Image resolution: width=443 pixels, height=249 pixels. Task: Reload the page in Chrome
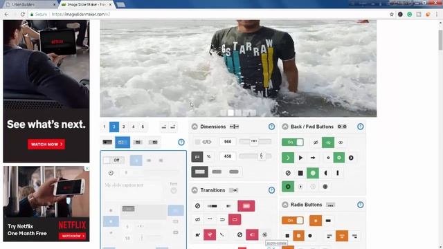coord(23,14)
